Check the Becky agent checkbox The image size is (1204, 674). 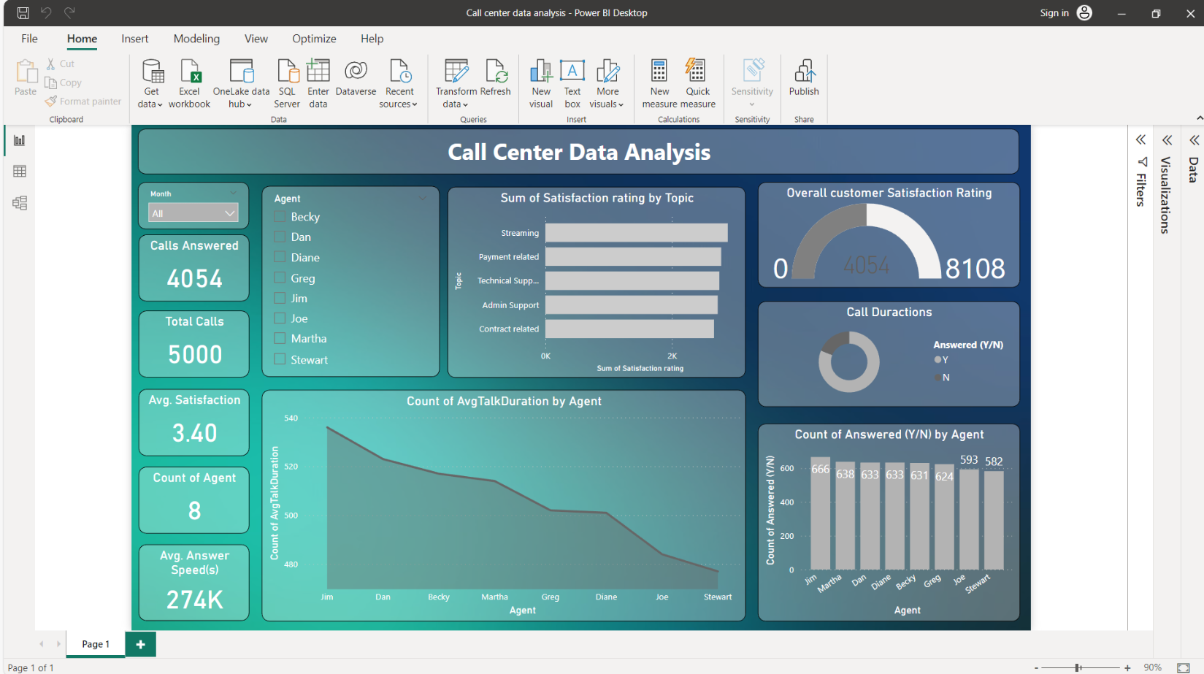(x=279, y=216)
